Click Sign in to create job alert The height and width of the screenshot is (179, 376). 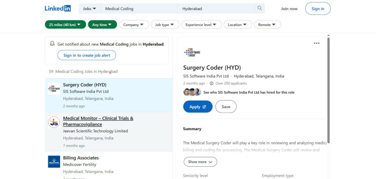[x=87, y=55]
